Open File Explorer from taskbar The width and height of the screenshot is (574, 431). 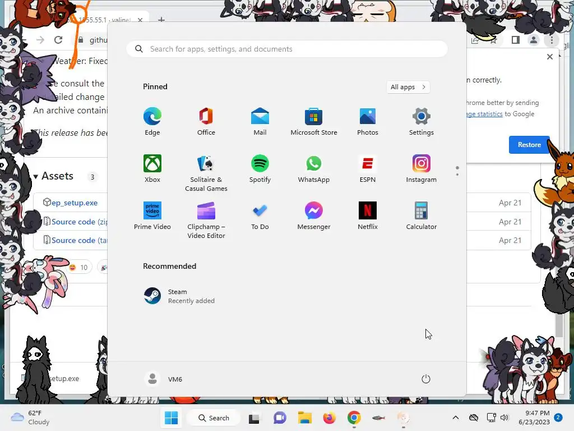click(x=304, y=418)
